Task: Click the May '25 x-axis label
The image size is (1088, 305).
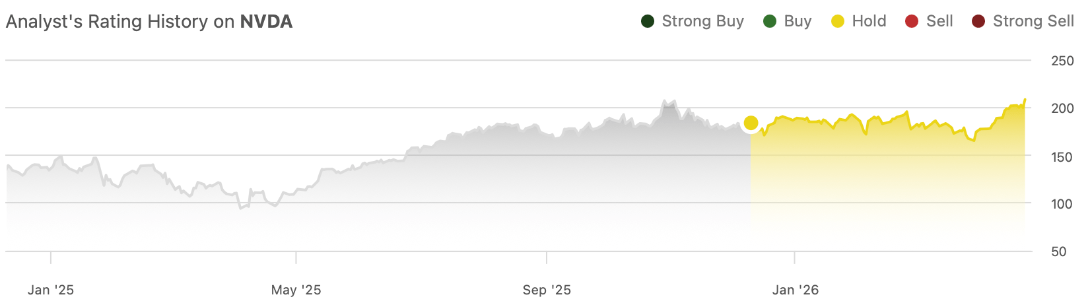Action: (x=296, y=290)
